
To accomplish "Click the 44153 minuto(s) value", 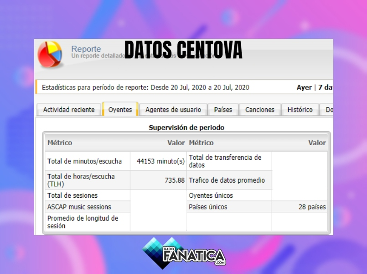I will (x=160, y=161).
